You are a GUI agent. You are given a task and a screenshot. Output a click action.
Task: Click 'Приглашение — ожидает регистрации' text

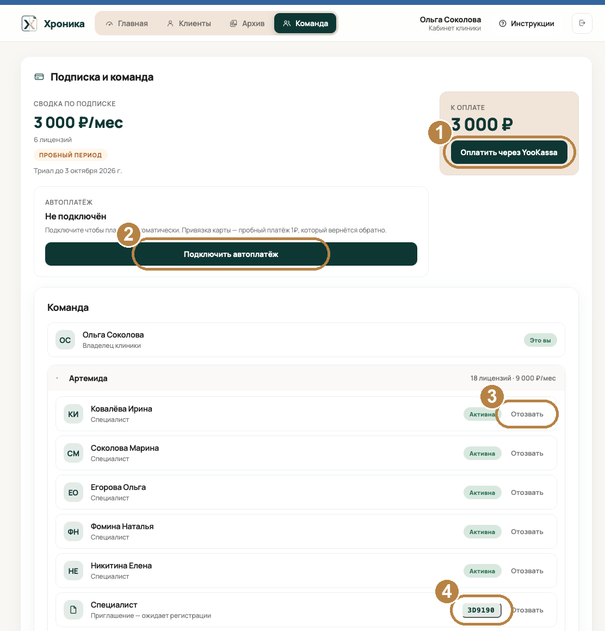(x=151, y=616)
